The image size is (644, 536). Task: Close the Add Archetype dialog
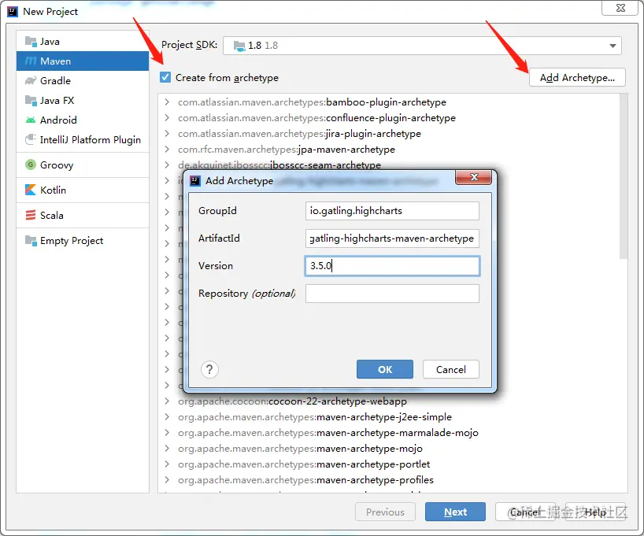click(x=474, y=177)
